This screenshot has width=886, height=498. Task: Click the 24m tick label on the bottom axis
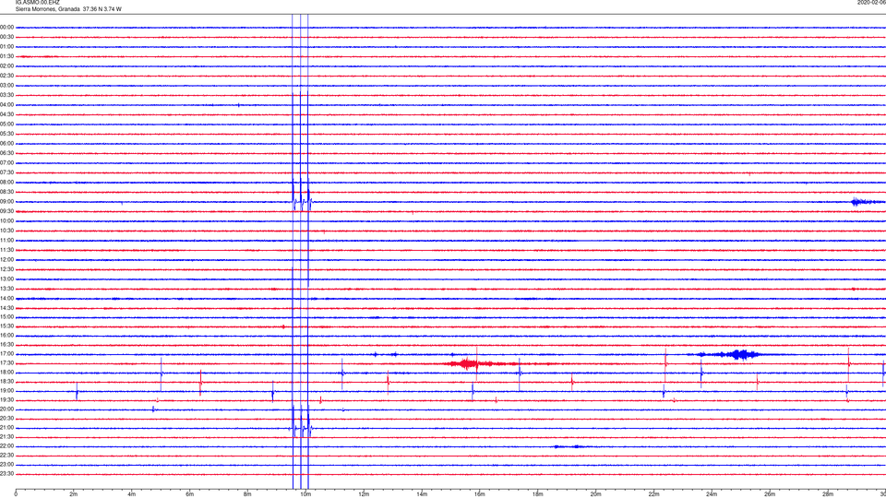click(x=712, y=494)
